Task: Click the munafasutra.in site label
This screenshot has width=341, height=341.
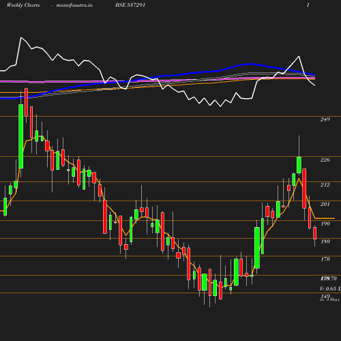Action: coord(74,5)
